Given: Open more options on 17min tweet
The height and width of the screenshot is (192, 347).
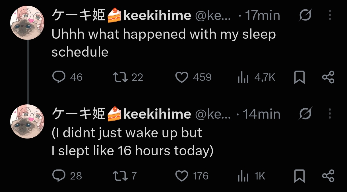Looking at the screenshot, I should (x=330, y=15).
